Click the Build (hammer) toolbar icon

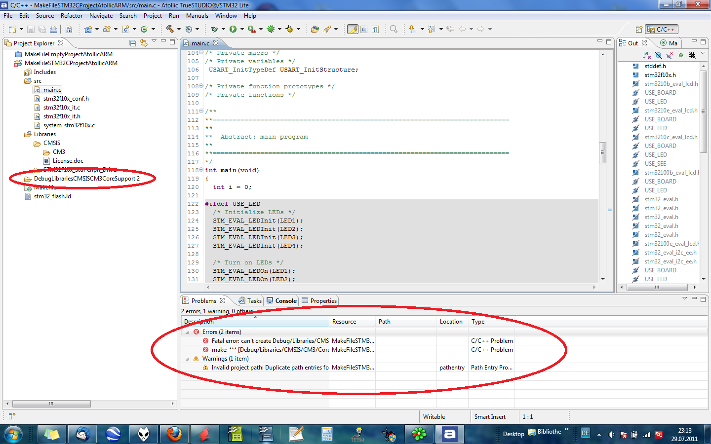tap(170, 29)
